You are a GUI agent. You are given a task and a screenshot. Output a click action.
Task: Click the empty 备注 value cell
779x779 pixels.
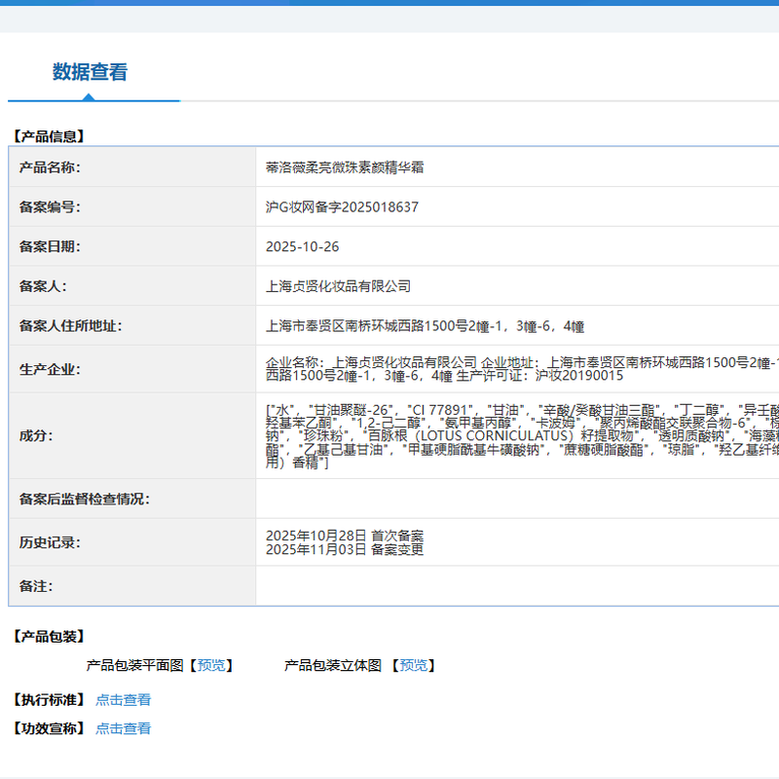point(516,586)
